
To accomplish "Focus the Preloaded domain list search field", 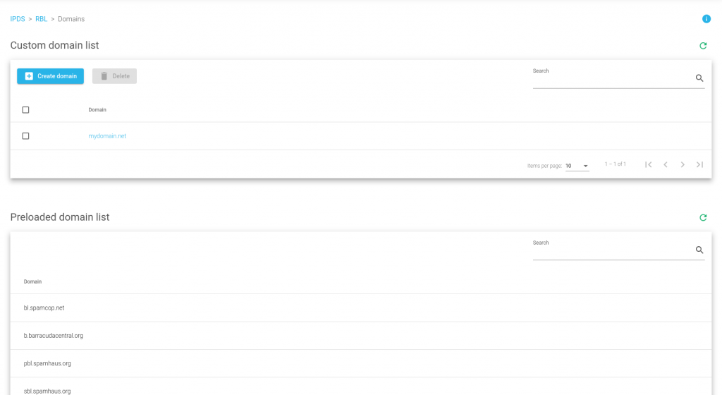I will [613, 251].
